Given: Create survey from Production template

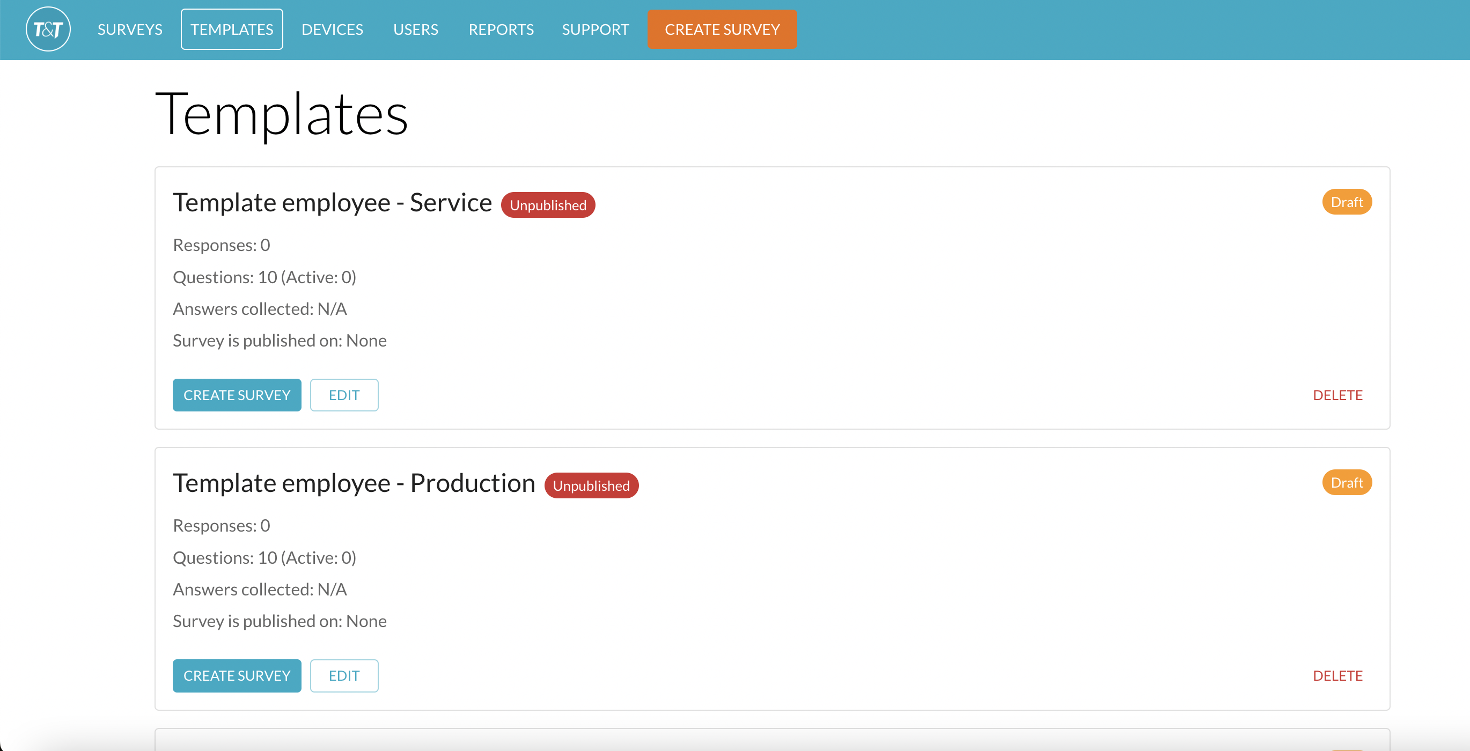Looking at the screenshot, I should (237, 676).
